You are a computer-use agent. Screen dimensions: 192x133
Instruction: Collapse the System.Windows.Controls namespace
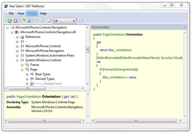[x=17, y=60]
